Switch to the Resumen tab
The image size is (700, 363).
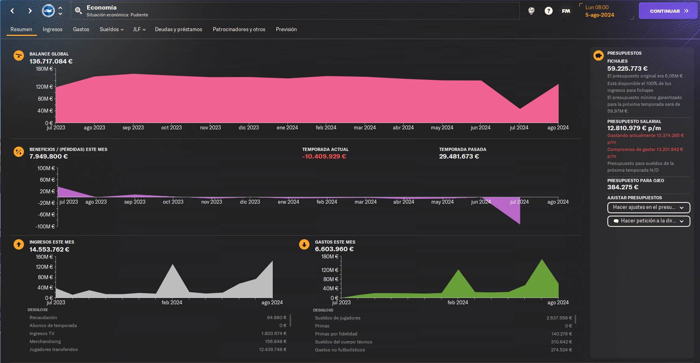21,30
